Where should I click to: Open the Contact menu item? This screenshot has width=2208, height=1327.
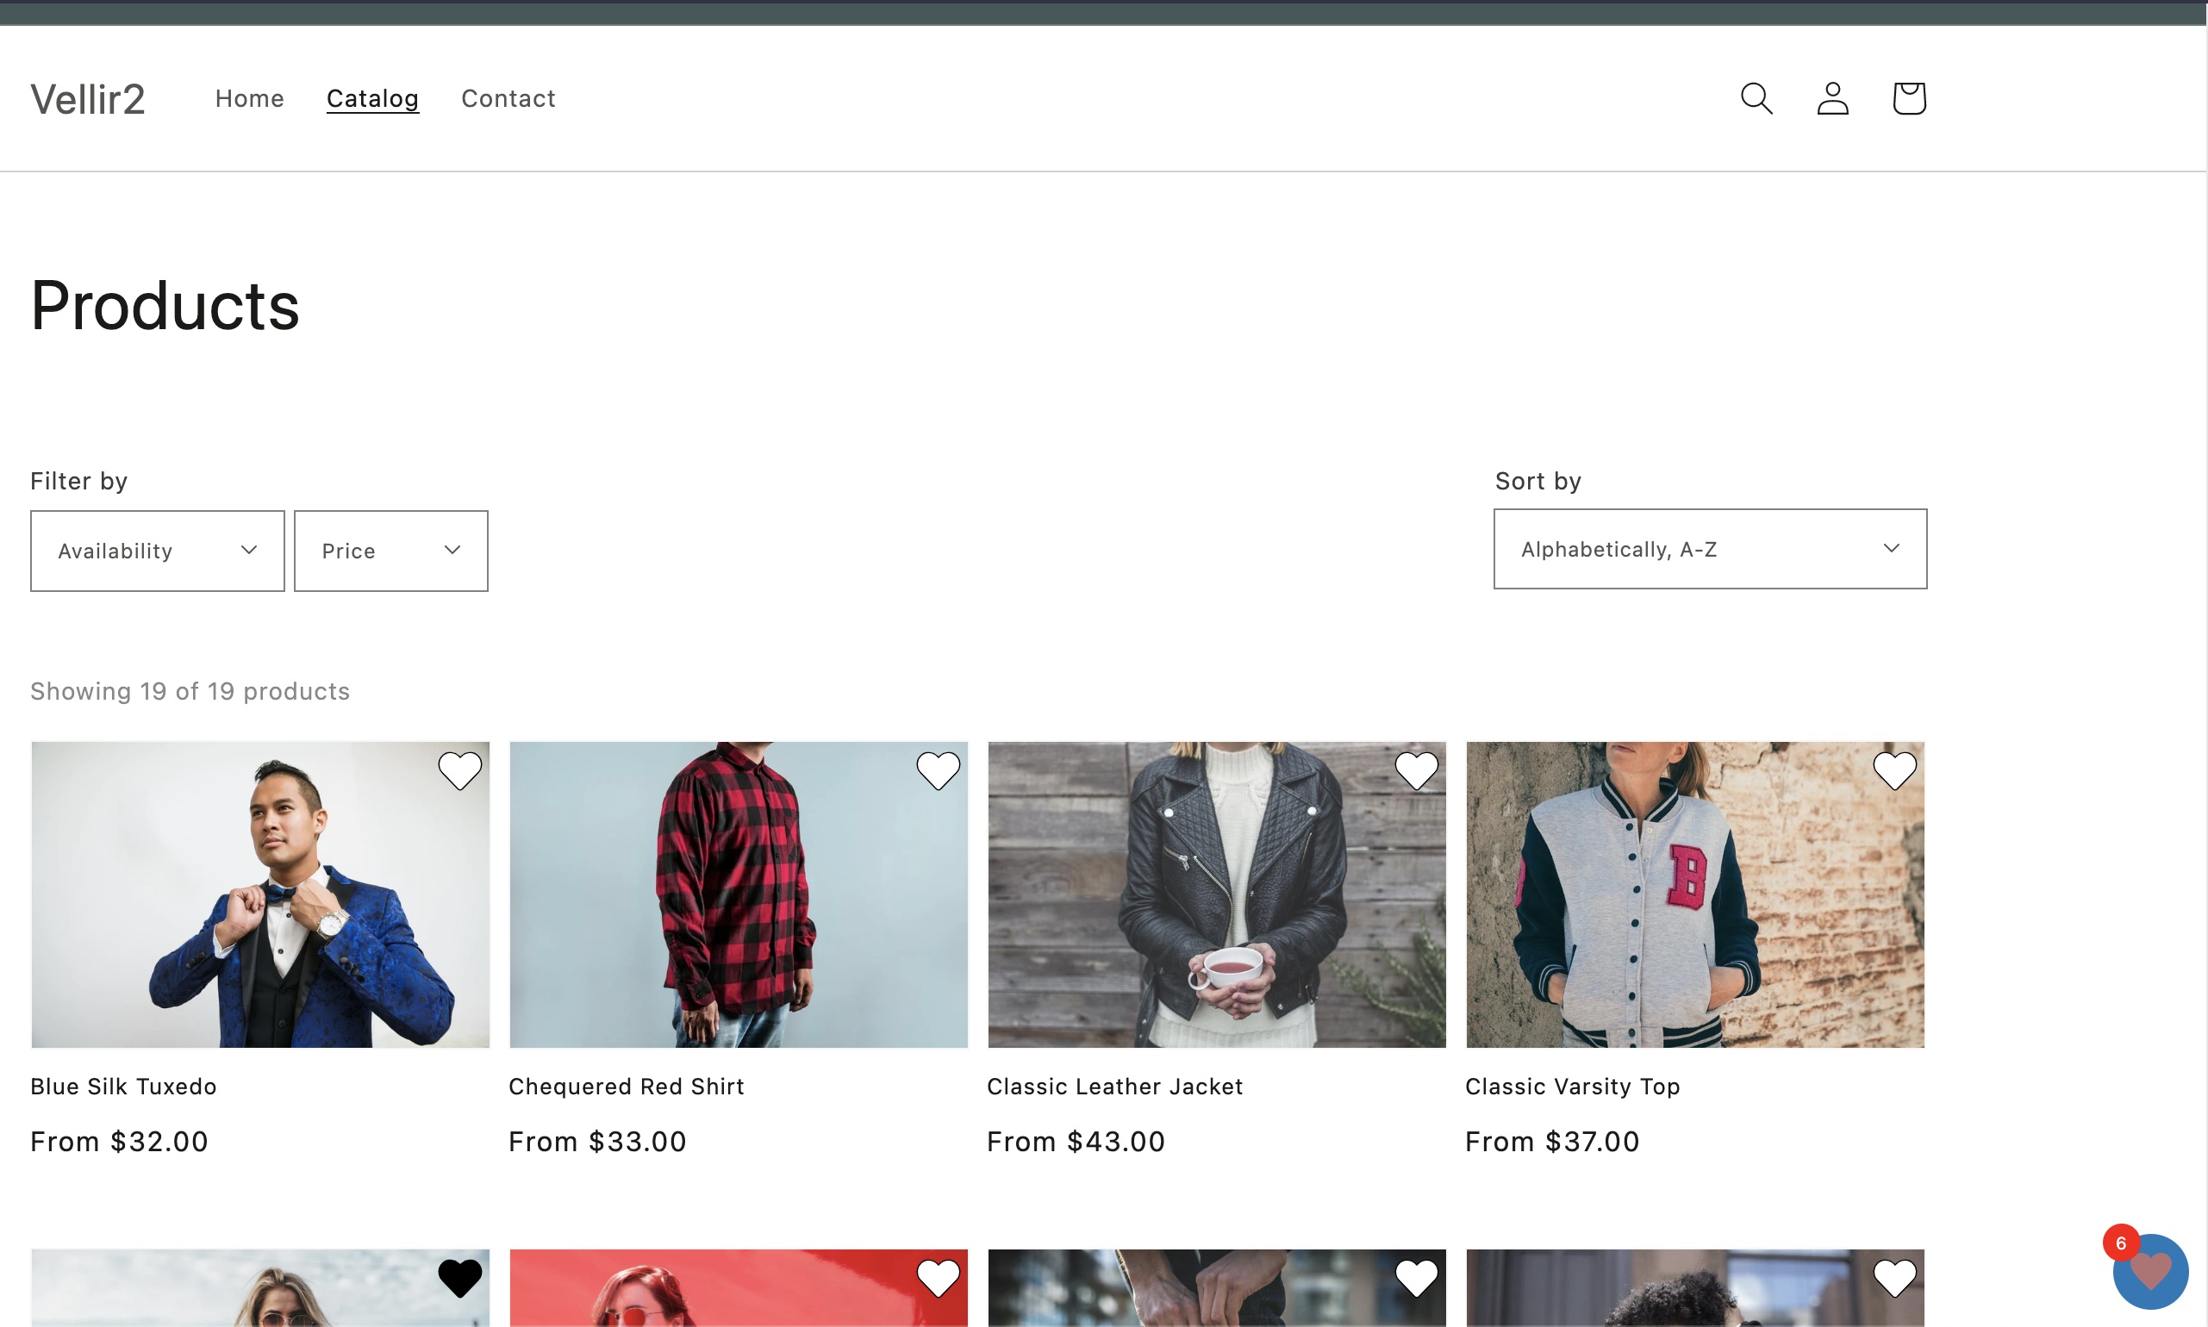pyautogui.click(x=508, y=98)
